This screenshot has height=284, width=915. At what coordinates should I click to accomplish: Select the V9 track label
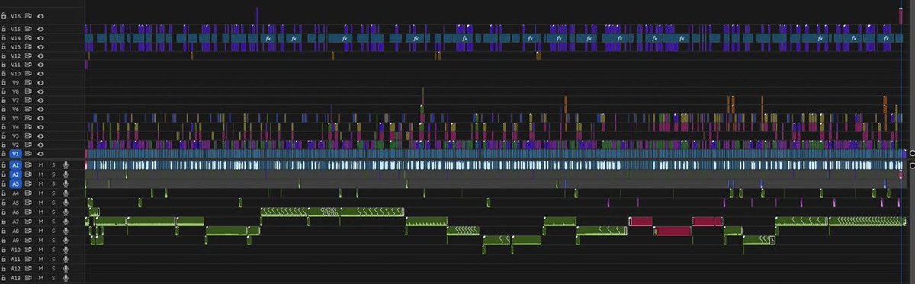(16, 82)
